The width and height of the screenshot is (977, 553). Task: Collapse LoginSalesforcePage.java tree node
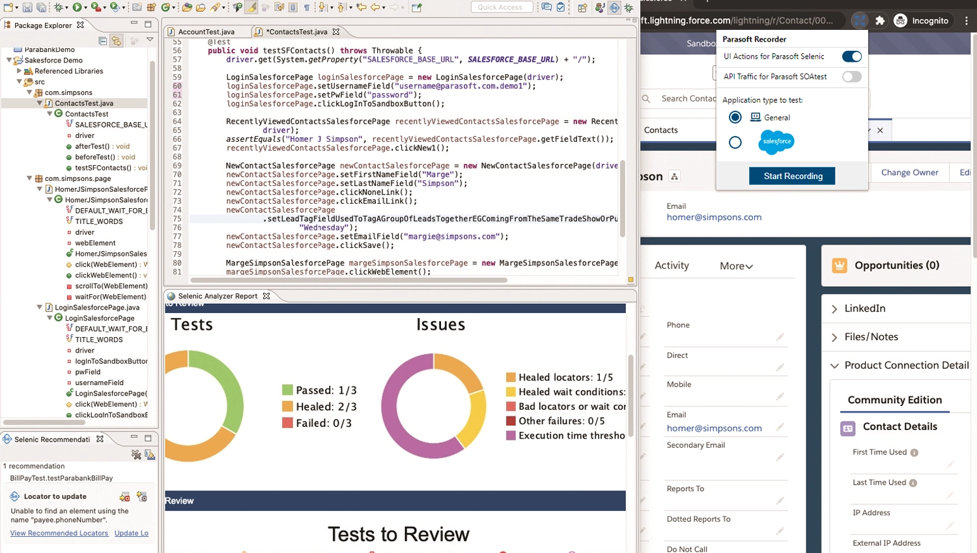click(39, 307)
